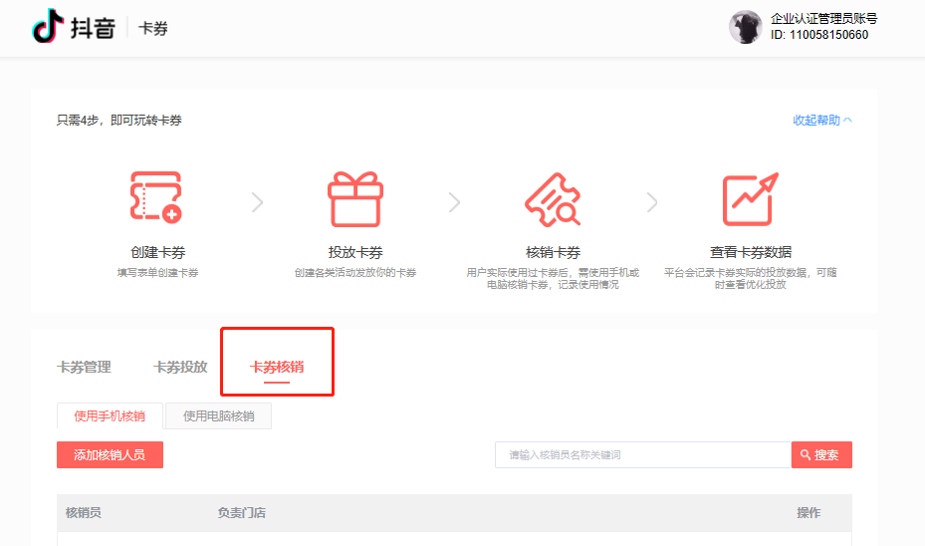Click the 操作 column header
The height and width of the screenshot is (546, 925).
(809, 513)
